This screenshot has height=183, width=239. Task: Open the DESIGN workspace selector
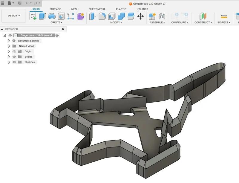[13, 15]
